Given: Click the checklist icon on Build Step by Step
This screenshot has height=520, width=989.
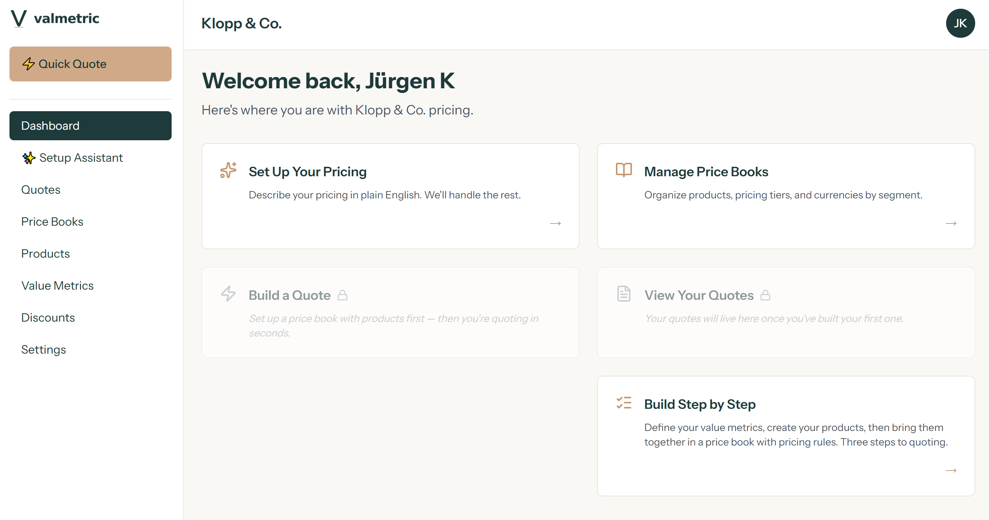Looking at the screenshot, I should pyautogui.click(x=623, y=403).
